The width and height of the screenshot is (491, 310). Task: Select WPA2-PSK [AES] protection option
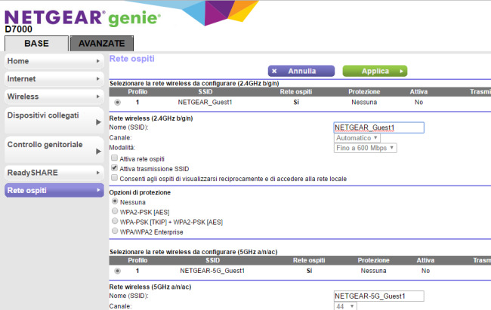pos(114,212)
